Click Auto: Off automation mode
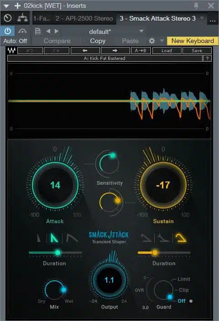This screenshot has height=321, width=219. click(15, 41)
